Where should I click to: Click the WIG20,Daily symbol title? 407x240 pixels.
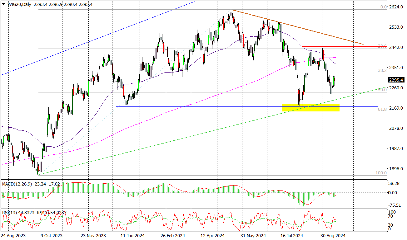pyautogui.click(x=19, y=4)
